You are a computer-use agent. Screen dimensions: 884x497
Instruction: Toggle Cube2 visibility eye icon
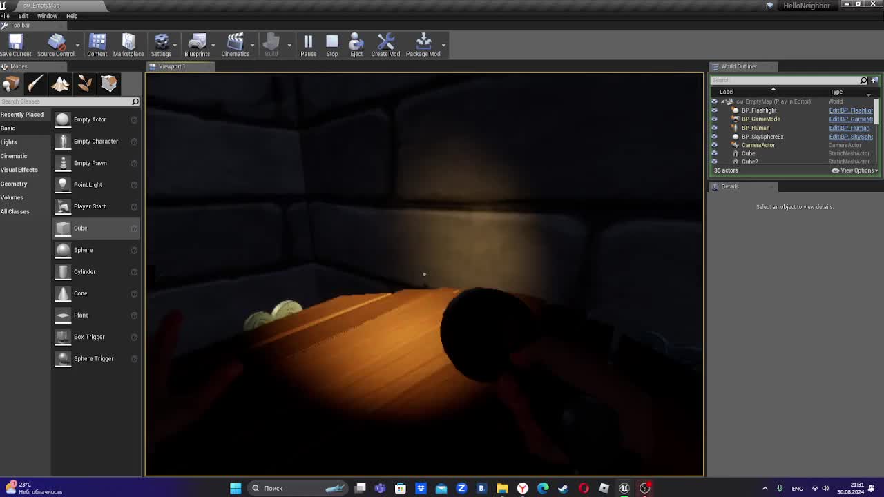click(714, 162)
